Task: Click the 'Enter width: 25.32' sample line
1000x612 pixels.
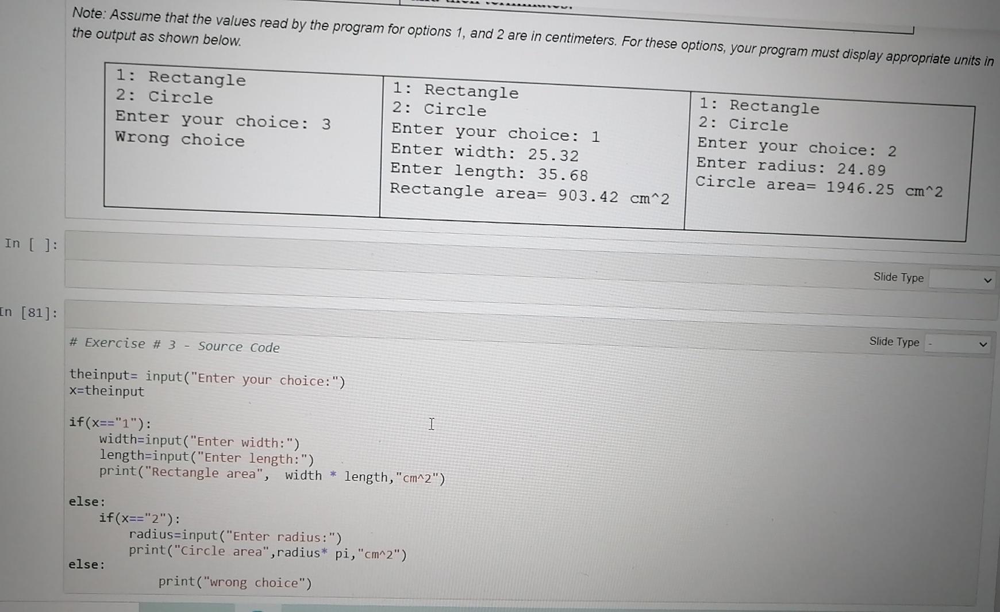Action: 484,152
